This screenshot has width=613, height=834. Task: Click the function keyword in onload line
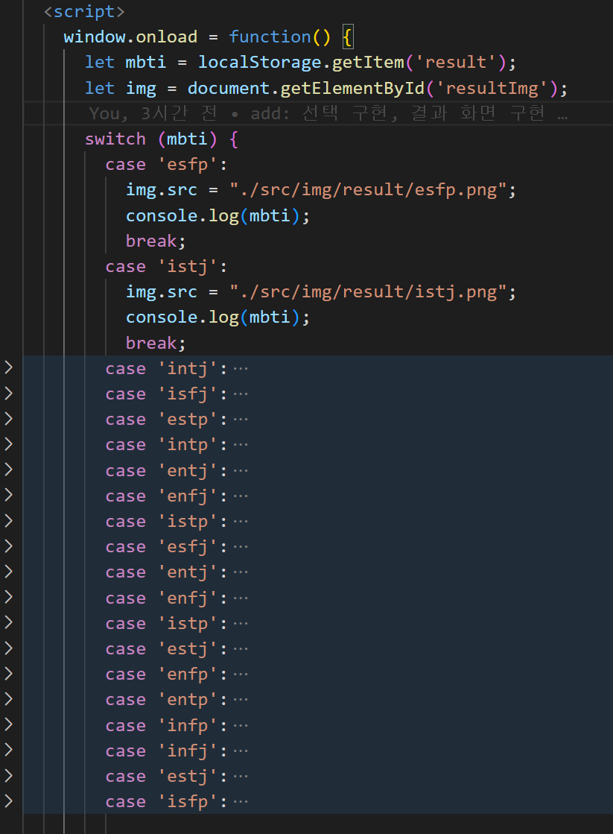270,37
